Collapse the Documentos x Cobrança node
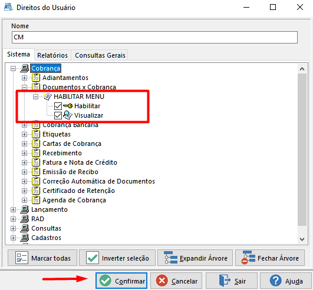313x290 pixels. tap(24, 87)
